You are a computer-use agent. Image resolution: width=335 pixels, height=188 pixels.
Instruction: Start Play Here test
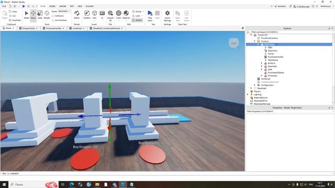tap(150, 16)
